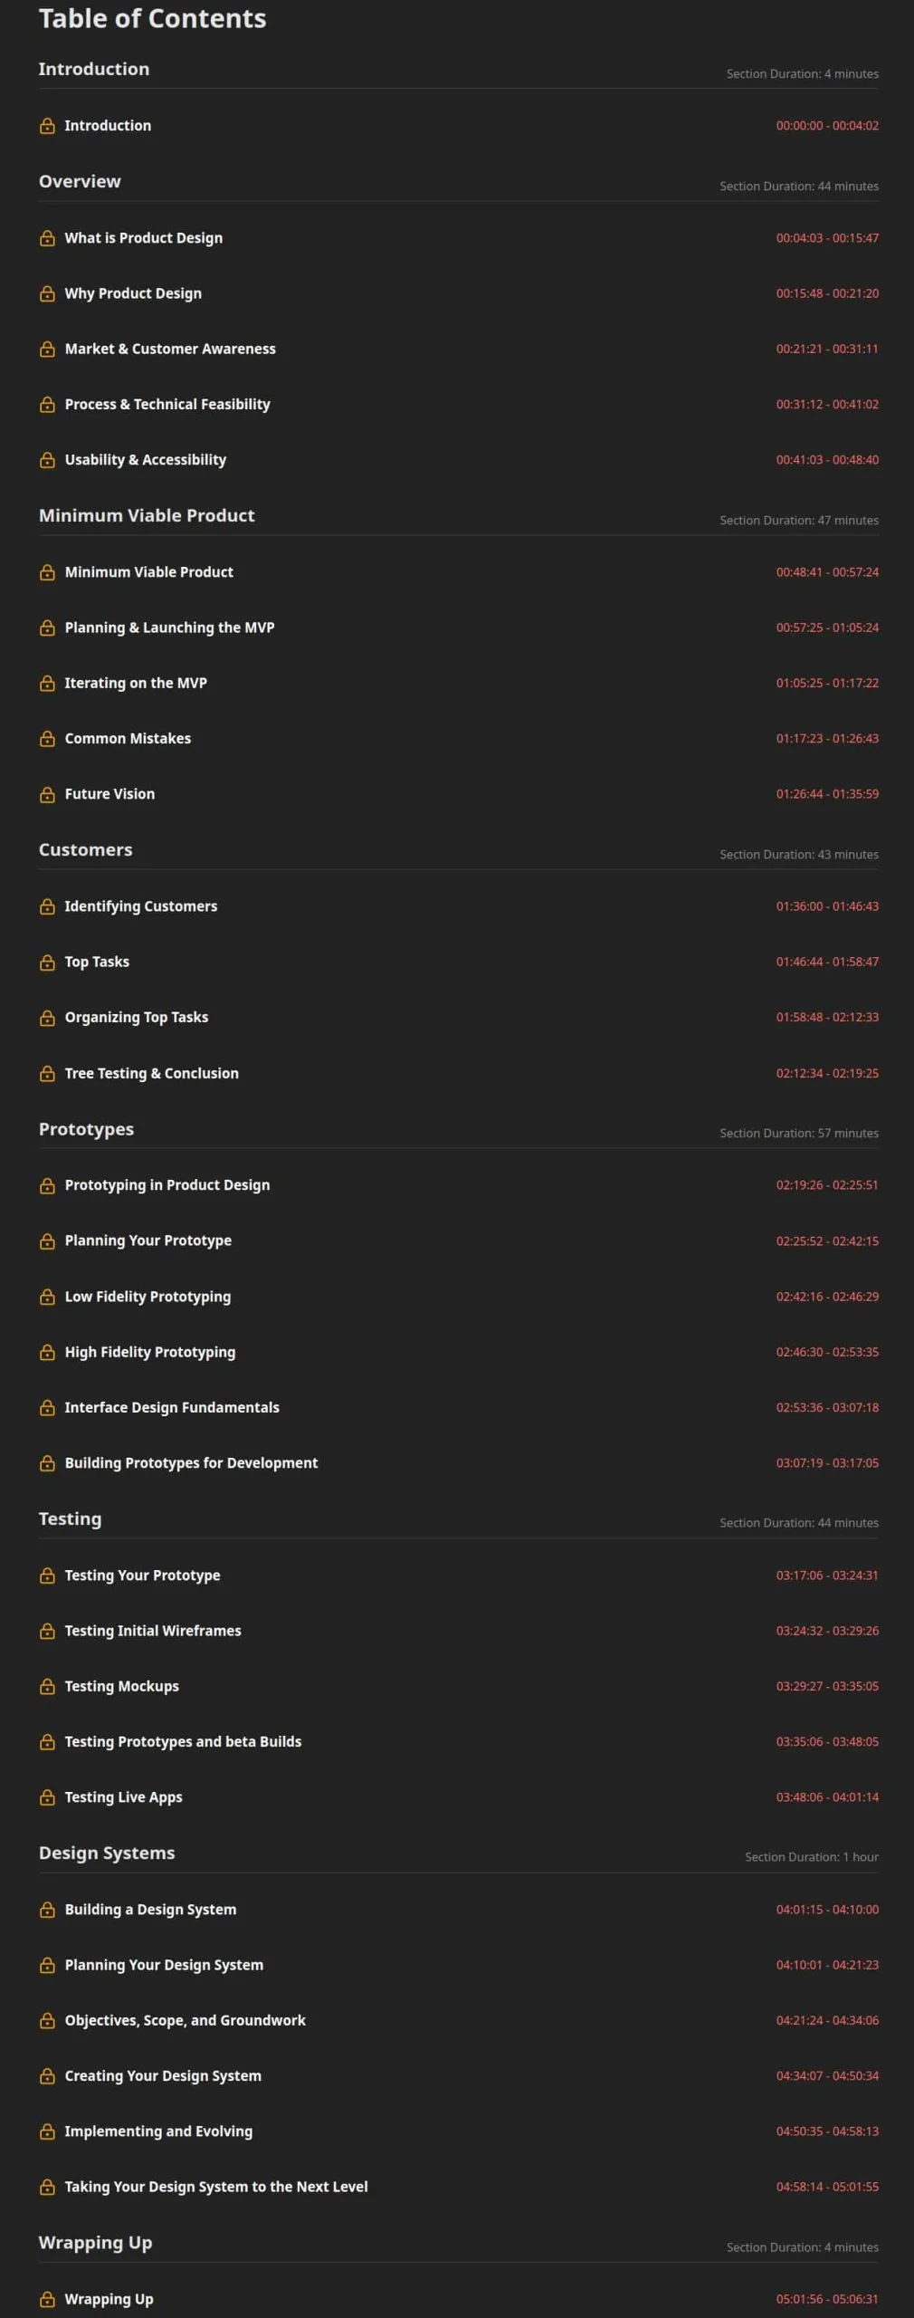
Task: Open Testing Prototypes and beta Builds
Action: (x=183, y=1741)
